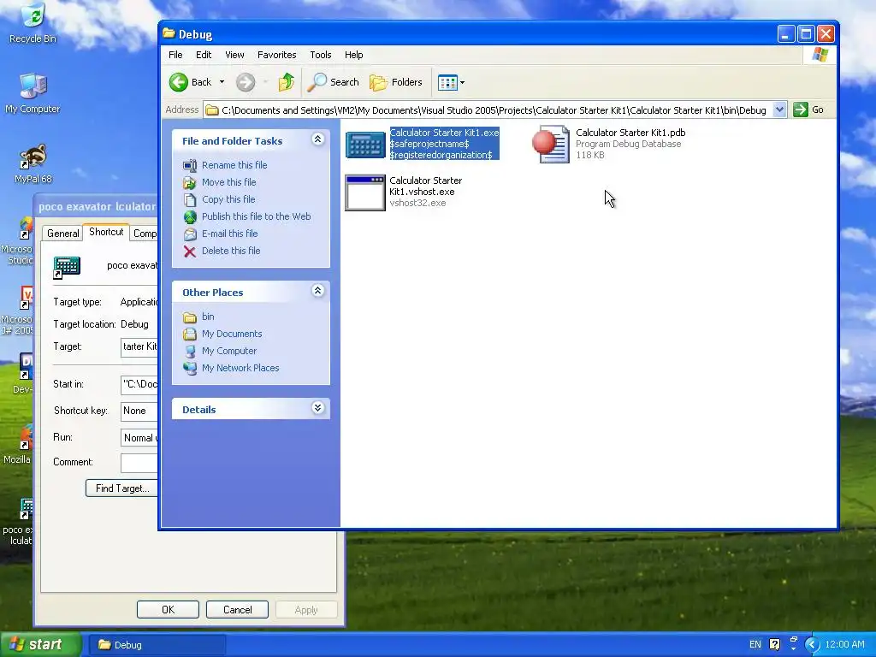Open the Start menu

click(x=41, y=645)
